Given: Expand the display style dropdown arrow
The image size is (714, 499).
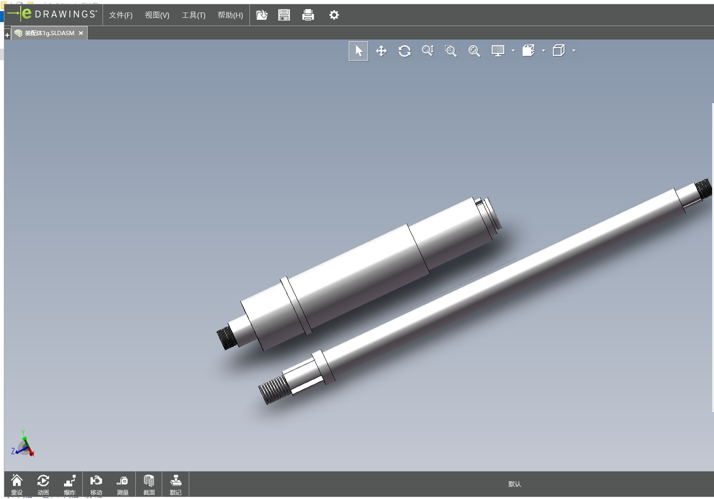Looking at the screenshot, I should tap(574, 51).
